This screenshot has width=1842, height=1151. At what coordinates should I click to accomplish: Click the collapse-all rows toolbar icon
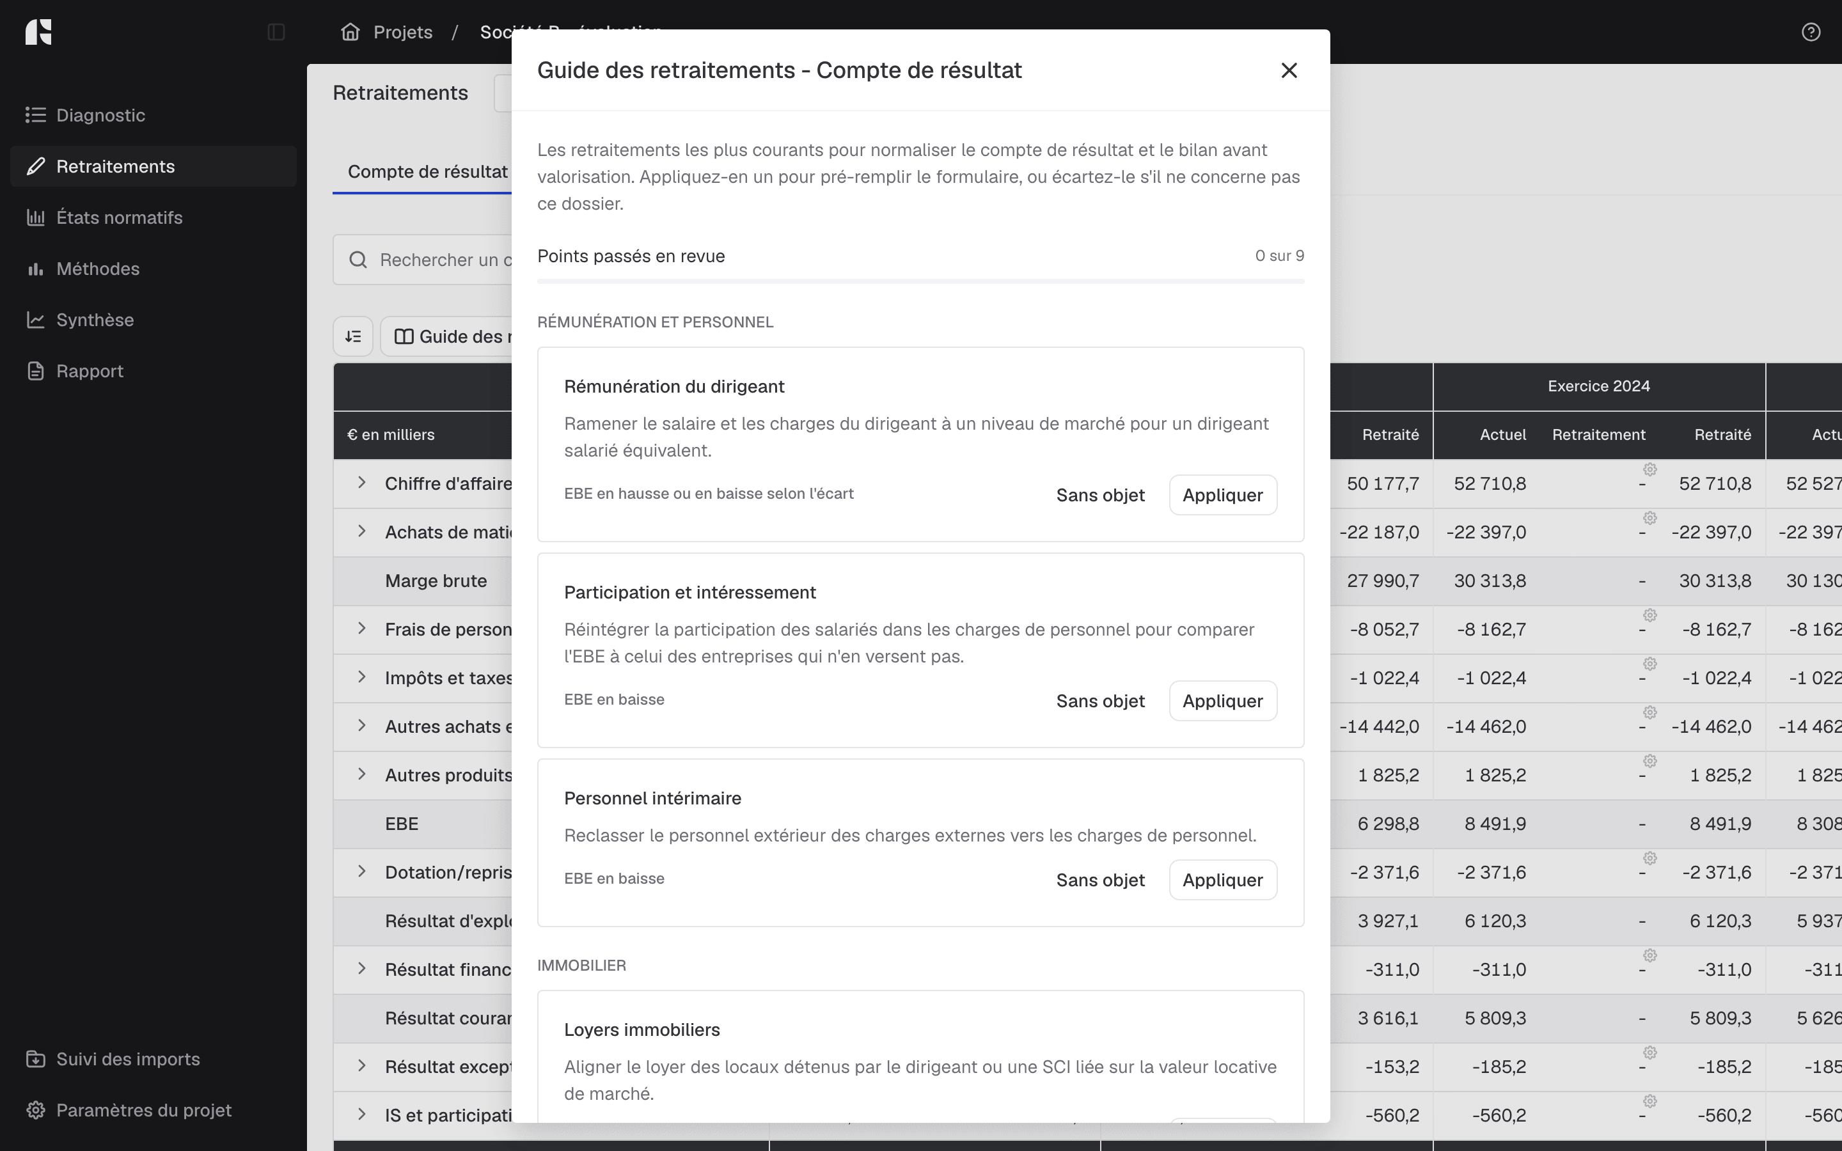pyautogui.click(x=353, y=336)
